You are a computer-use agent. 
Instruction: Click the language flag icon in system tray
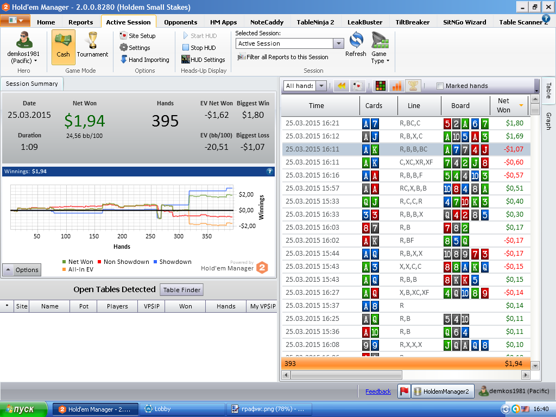click(x=525, y=409)
